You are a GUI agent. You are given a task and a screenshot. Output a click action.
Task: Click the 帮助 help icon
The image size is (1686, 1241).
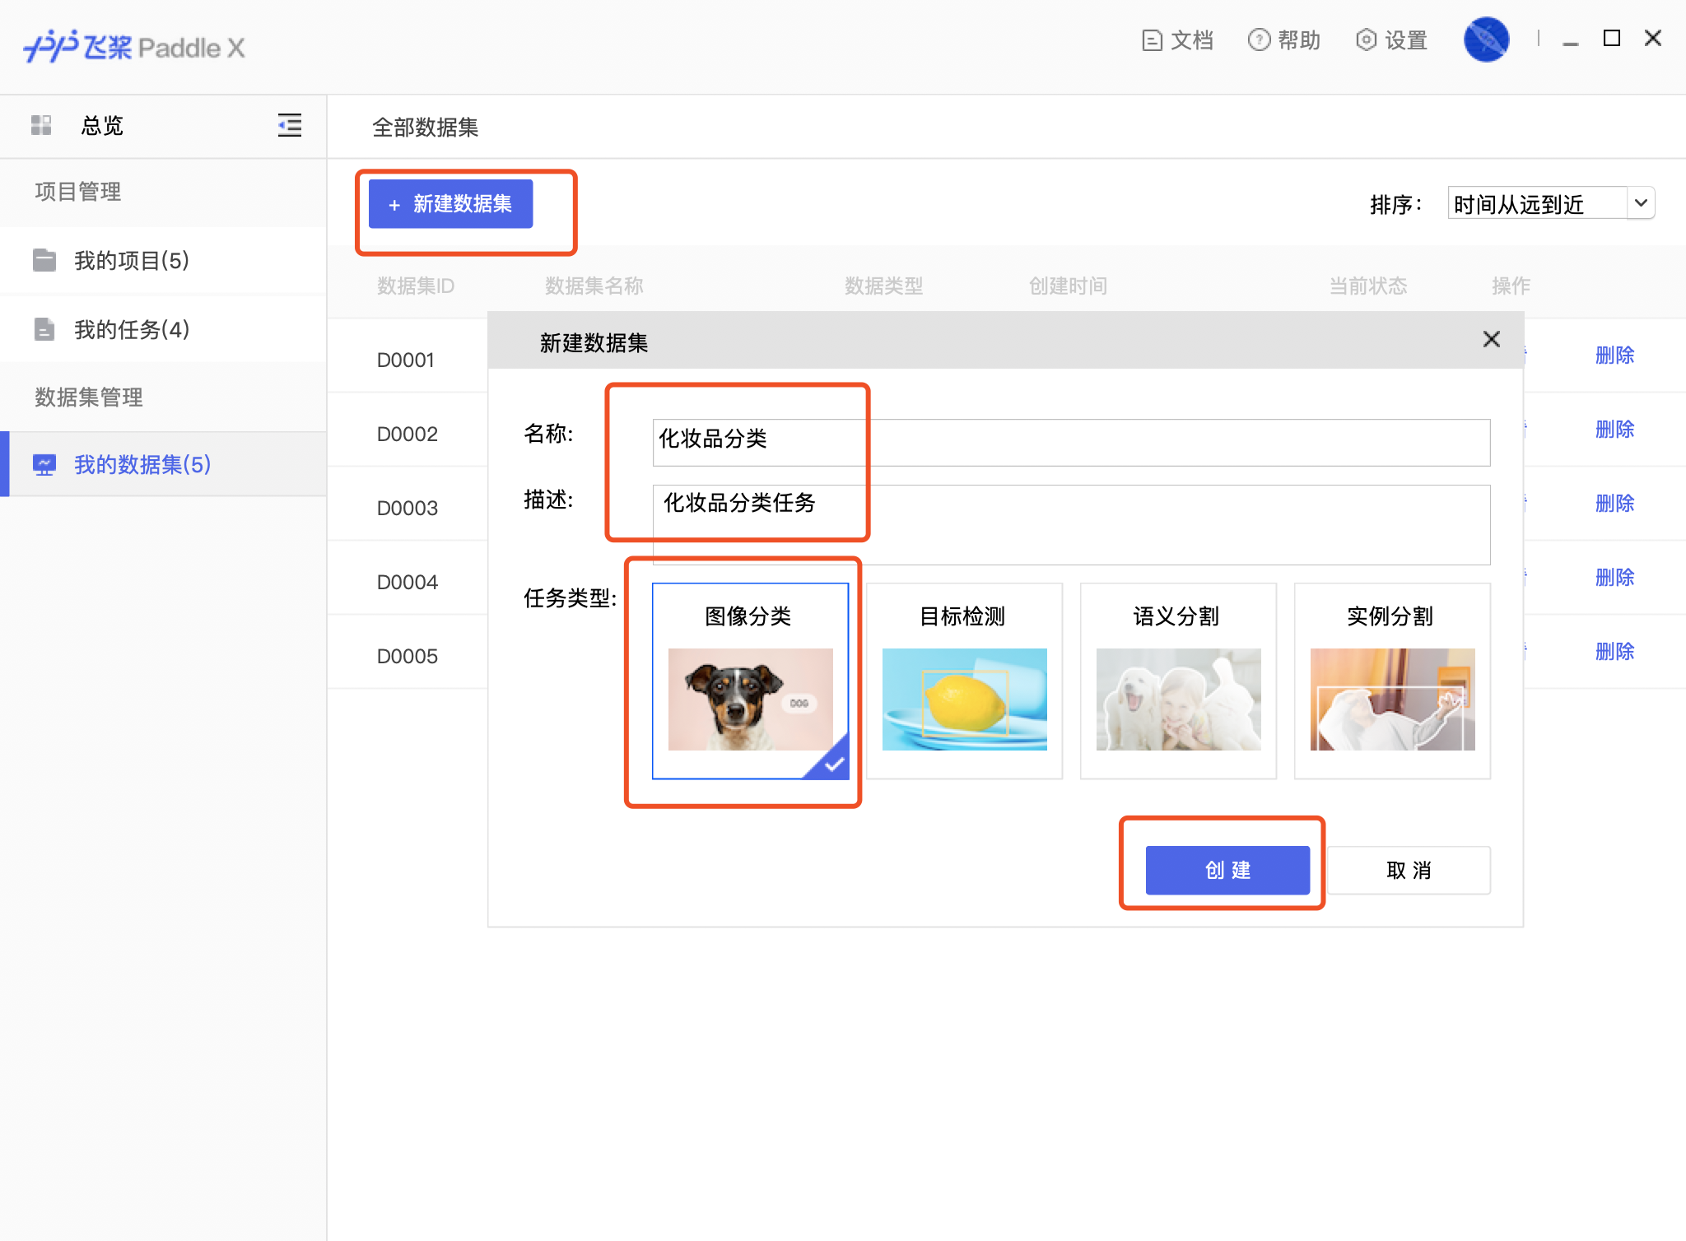point(1259,40)
